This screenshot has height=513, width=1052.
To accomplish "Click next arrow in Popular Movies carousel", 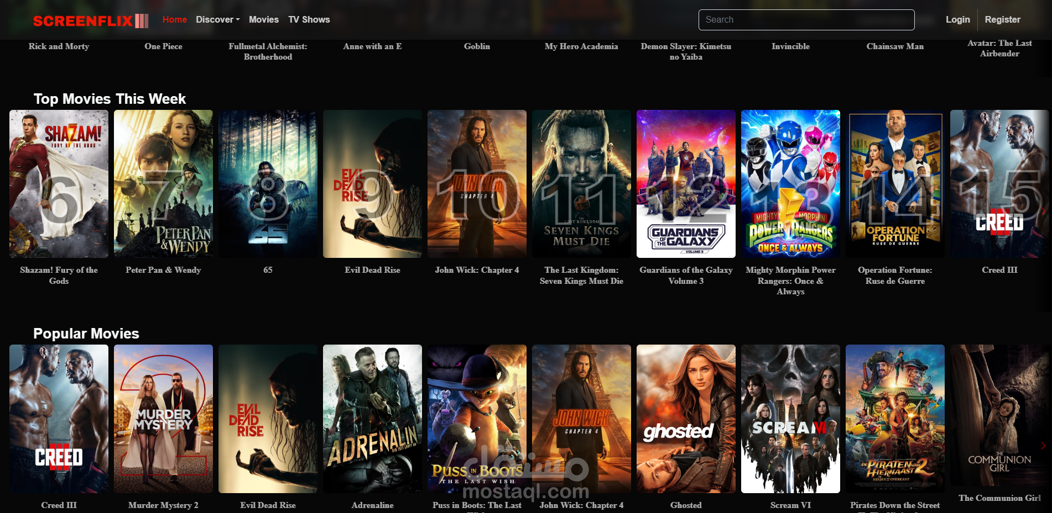I will [x=1044, y=446].
